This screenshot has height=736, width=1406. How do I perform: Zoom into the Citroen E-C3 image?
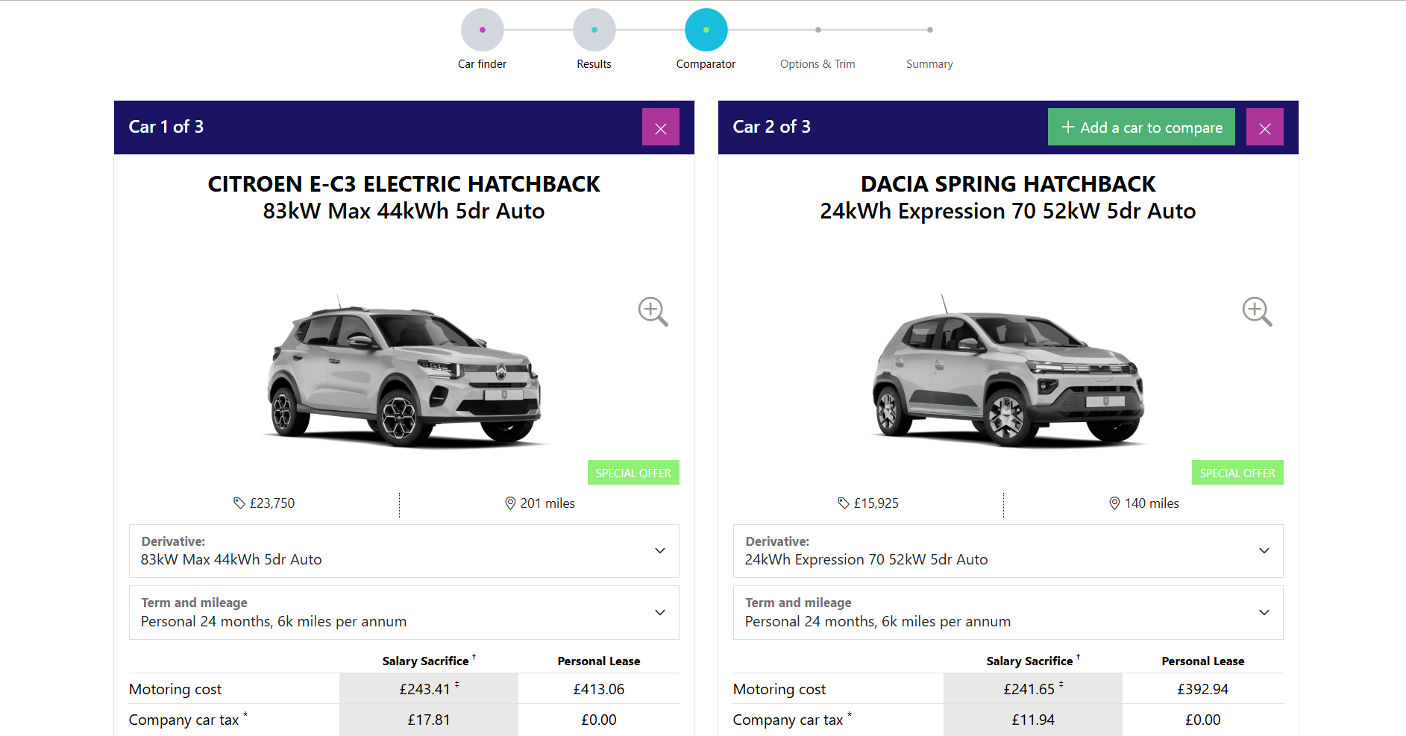click(653, 312)
